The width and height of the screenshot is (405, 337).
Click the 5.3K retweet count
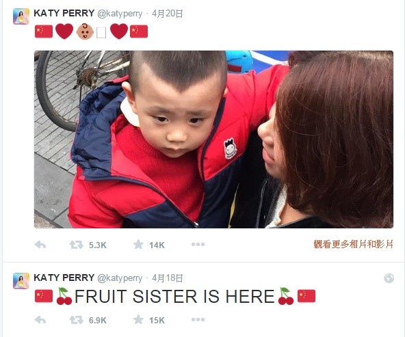(98, 245)
